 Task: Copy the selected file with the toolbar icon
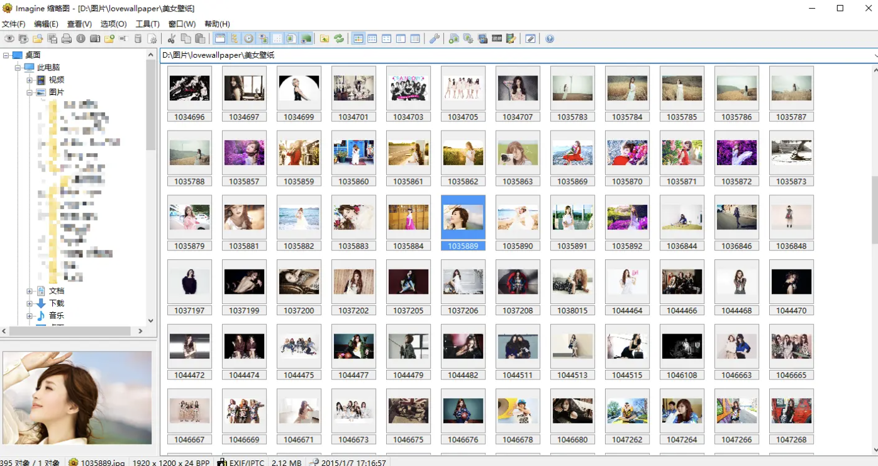point(186,39)
